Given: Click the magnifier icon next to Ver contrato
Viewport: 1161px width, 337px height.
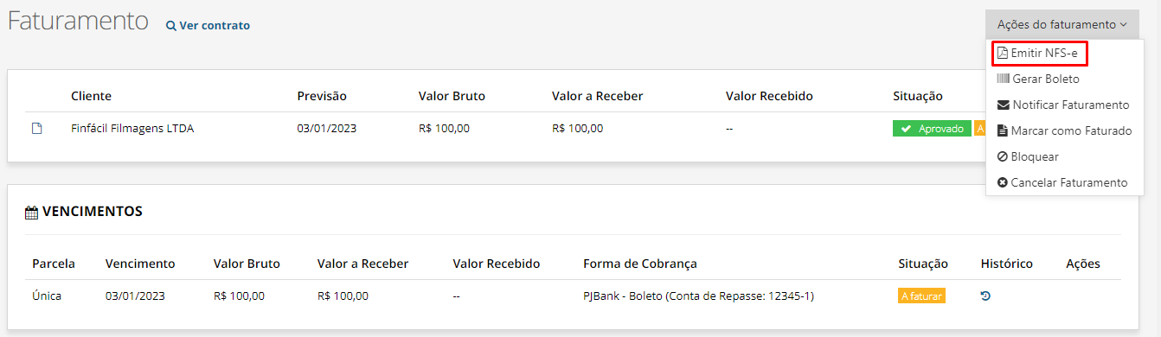Looking at the screenshot, I should 171,26.
